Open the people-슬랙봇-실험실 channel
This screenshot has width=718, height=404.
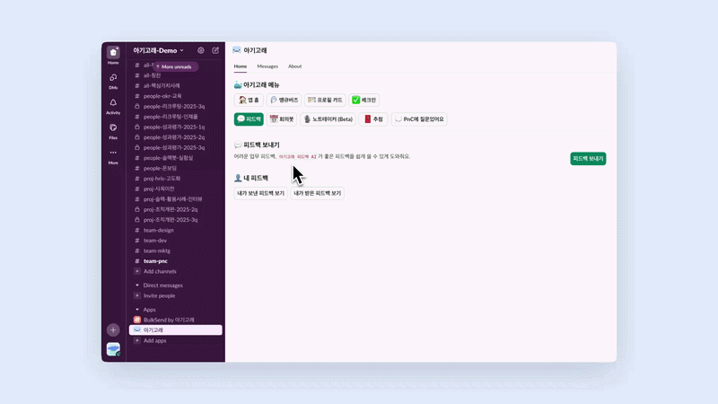176,158
